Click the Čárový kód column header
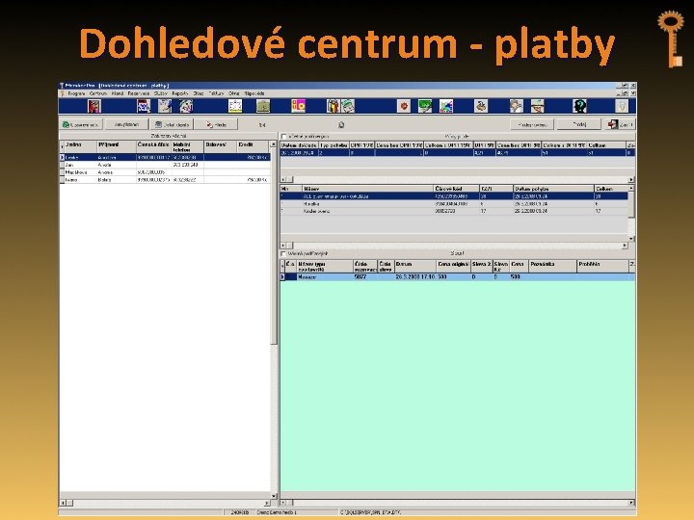The height and width of the screenshot is (520, 694). pyautogui.click(x=456, y=189)
